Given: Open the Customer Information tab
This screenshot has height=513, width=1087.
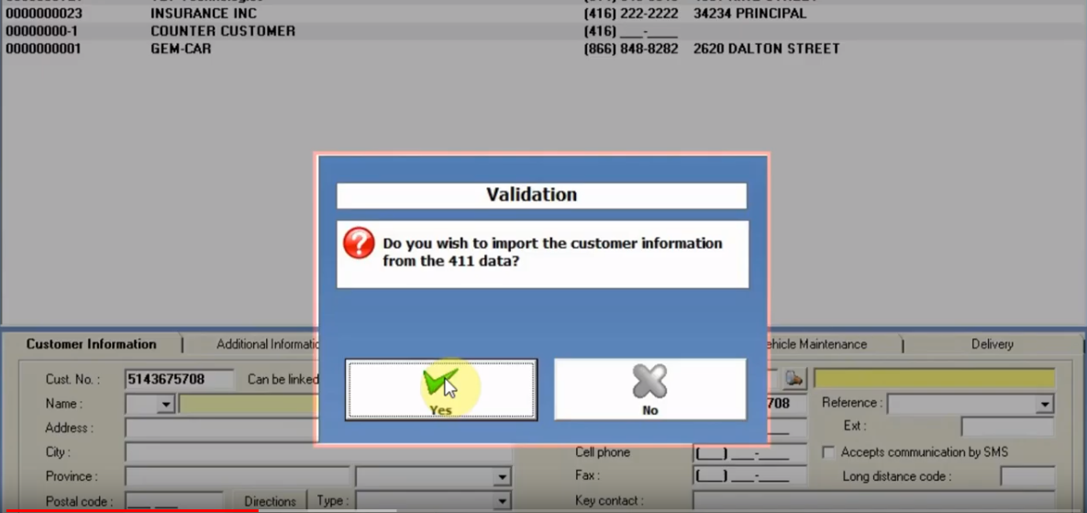Looking at the screenshot, I should [92, 344].
